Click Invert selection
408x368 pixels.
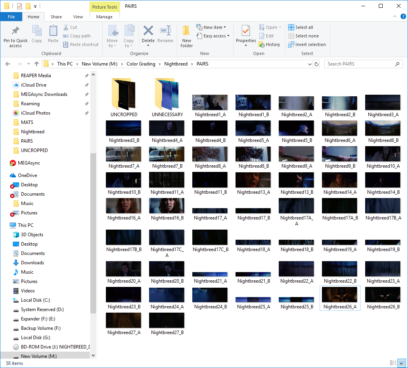point(307,44)
